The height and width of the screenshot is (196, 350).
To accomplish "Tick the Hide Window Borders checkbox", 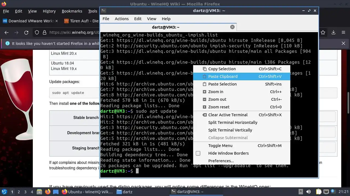I will (x=198, y=153).
